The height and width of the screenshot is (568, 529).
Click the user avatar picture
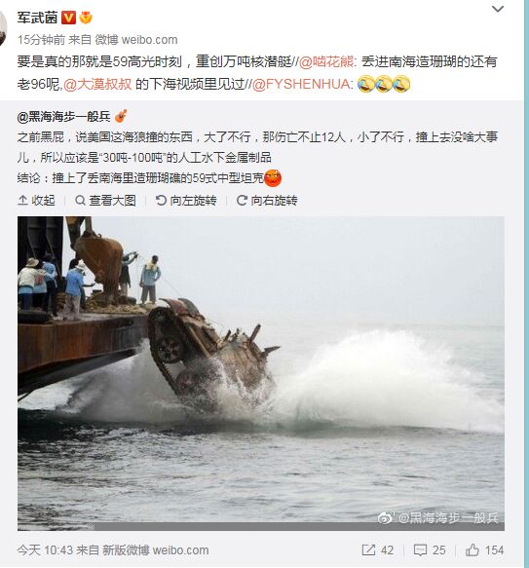(x=3, y=28)
